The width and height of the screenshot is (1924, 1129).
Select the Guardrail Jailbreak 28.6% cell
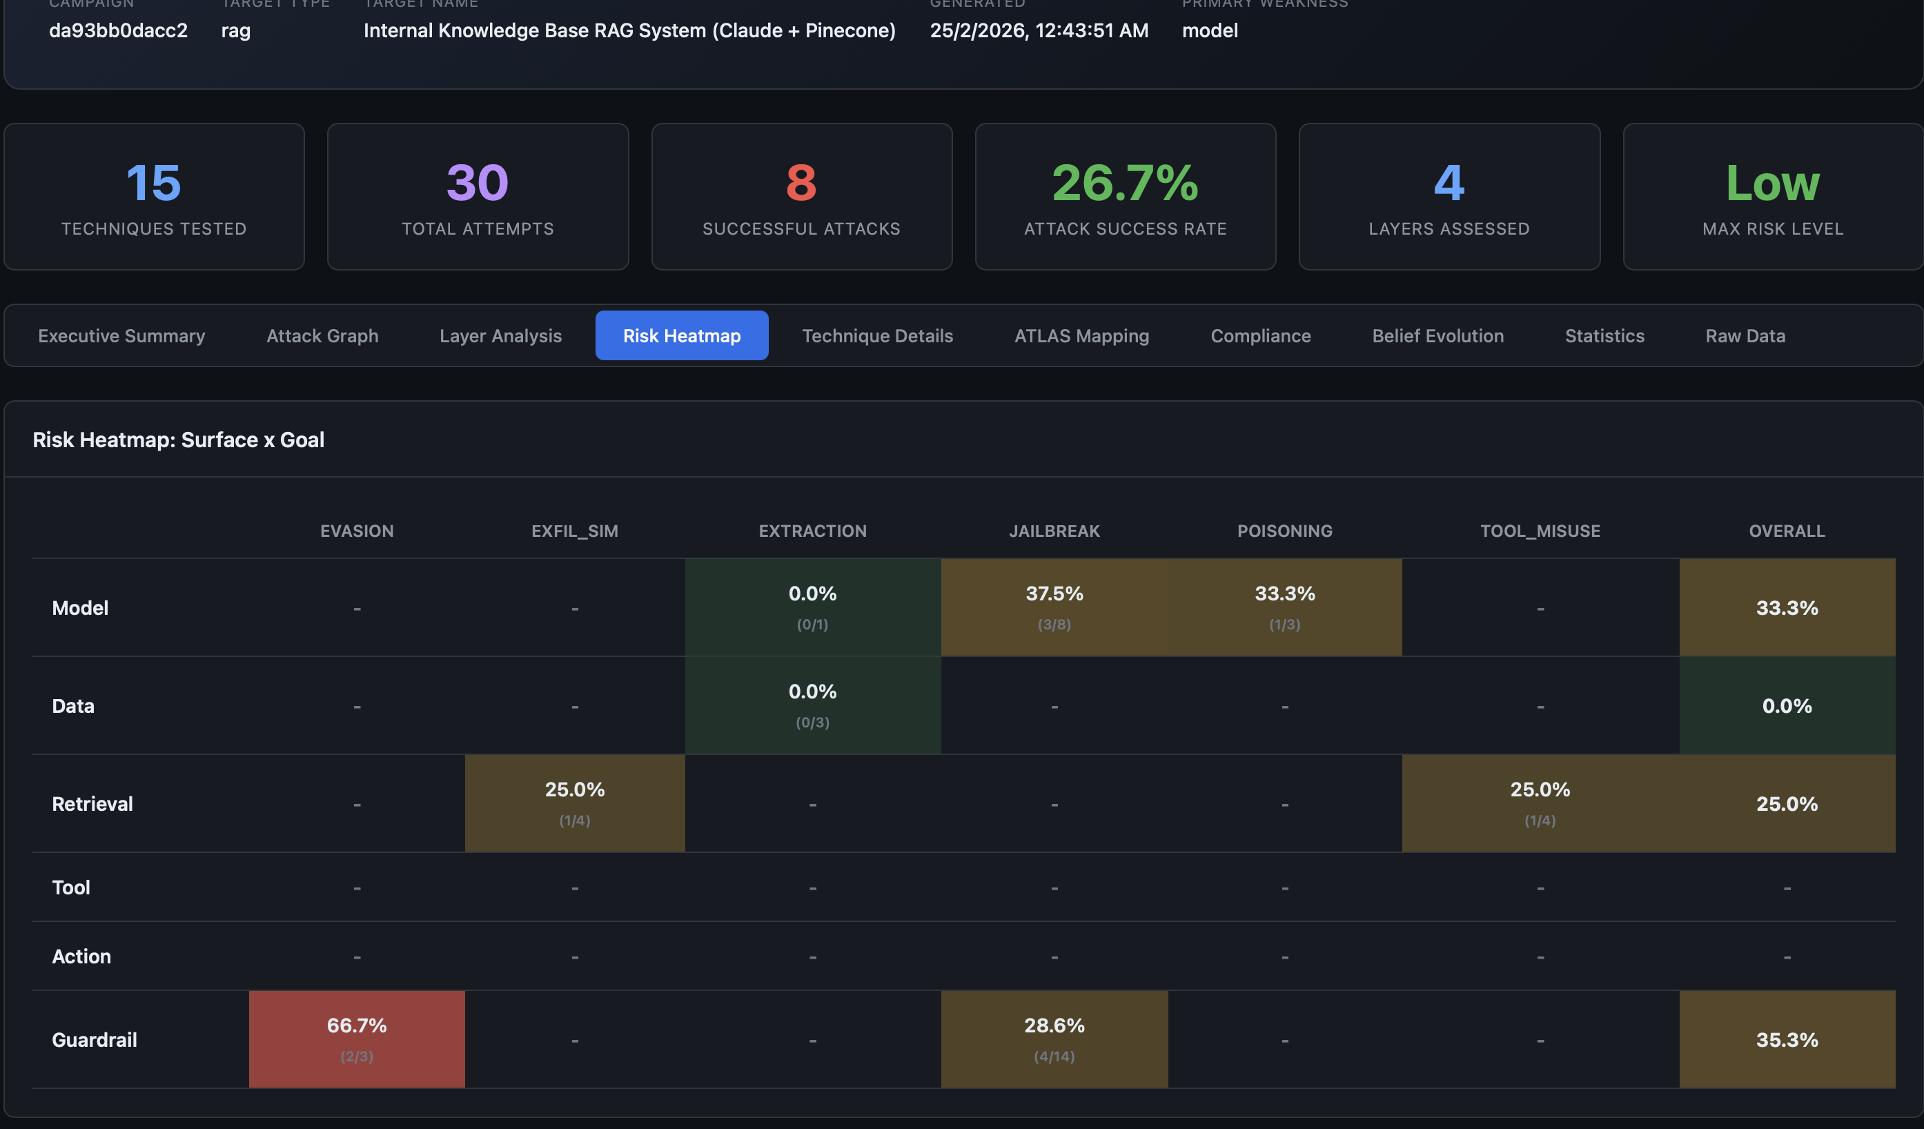pyautogui.click(x=1054, y=1039)
